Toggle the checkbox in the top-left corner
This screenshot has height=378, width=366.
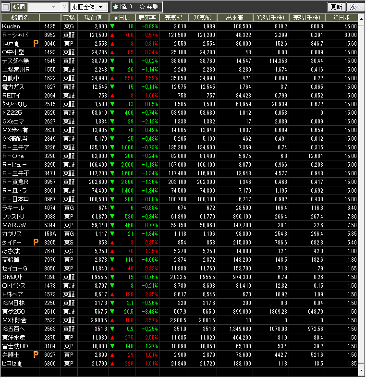point(6,7)
